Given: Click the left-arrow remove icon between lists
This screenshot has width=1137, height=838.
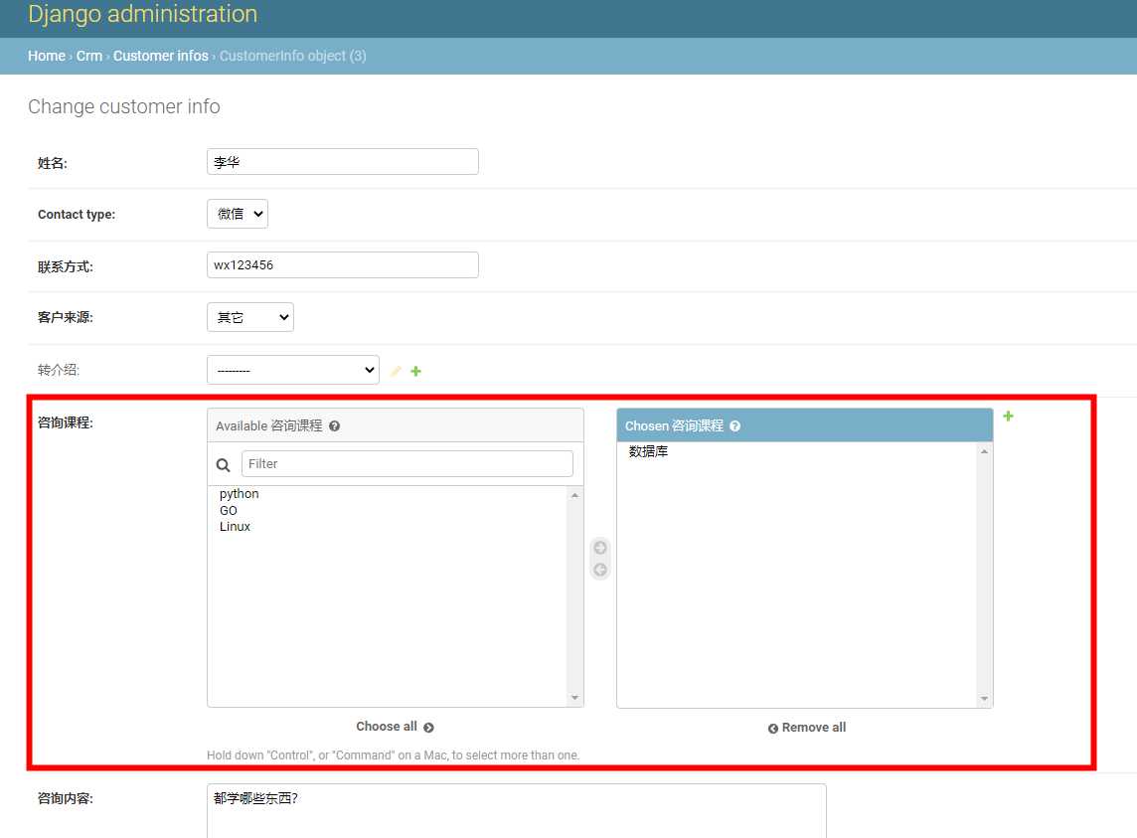Looking at the screenshot, I should (x=599, y=570).
